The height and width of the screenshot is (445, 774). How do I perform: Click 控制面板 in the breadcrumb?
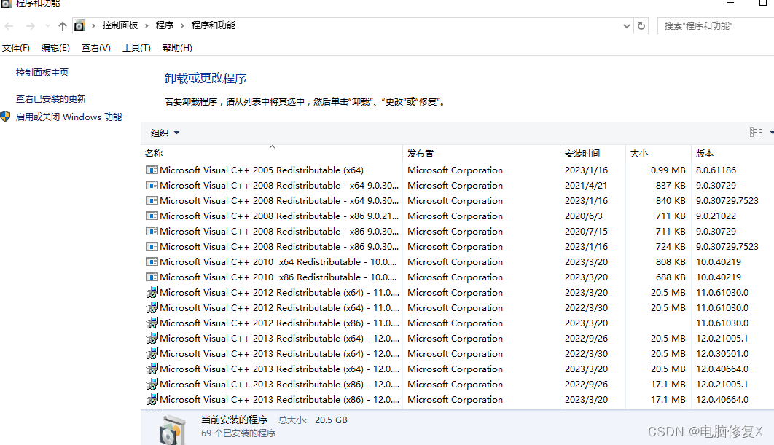coord(120,25)
